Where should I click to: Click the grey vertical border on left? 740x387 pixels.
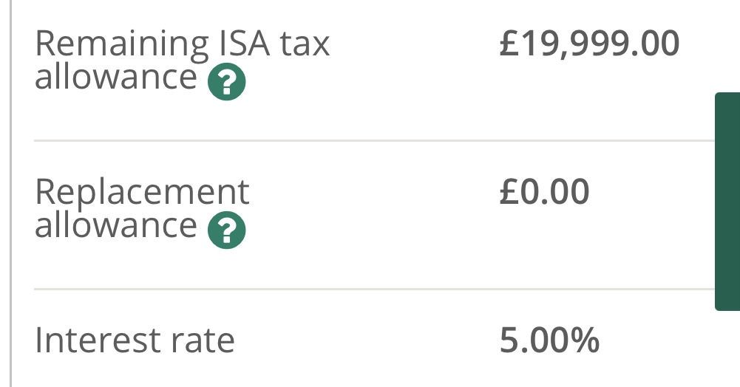[10, 193]
